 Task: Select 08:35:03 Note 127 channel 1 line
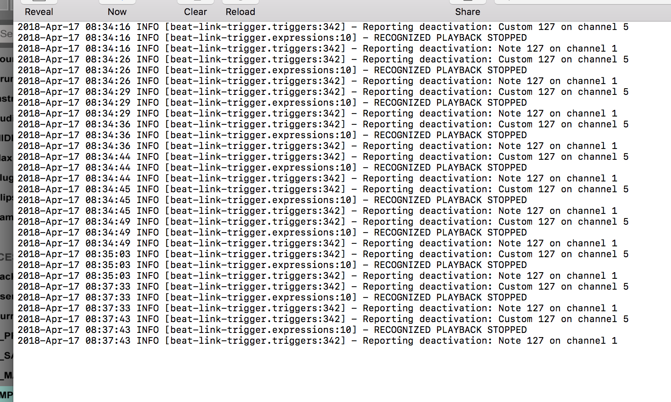pyautogui.click(x=317, y=276)
